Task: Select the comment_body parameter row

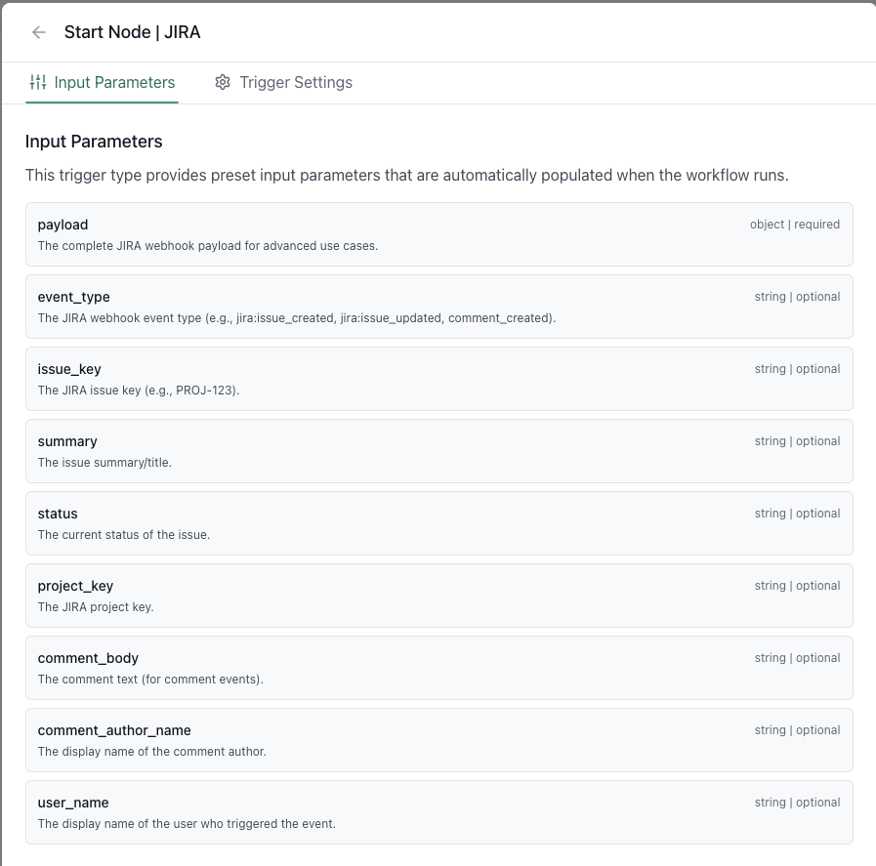Action: pyautogui.click(x=438, y=668)
